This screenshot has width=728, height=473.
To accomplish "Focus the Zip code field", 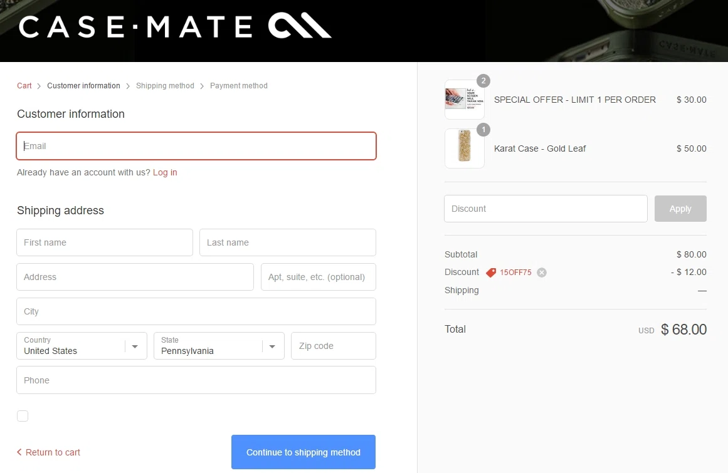I will pyautogui.click(x=334, y=346).
